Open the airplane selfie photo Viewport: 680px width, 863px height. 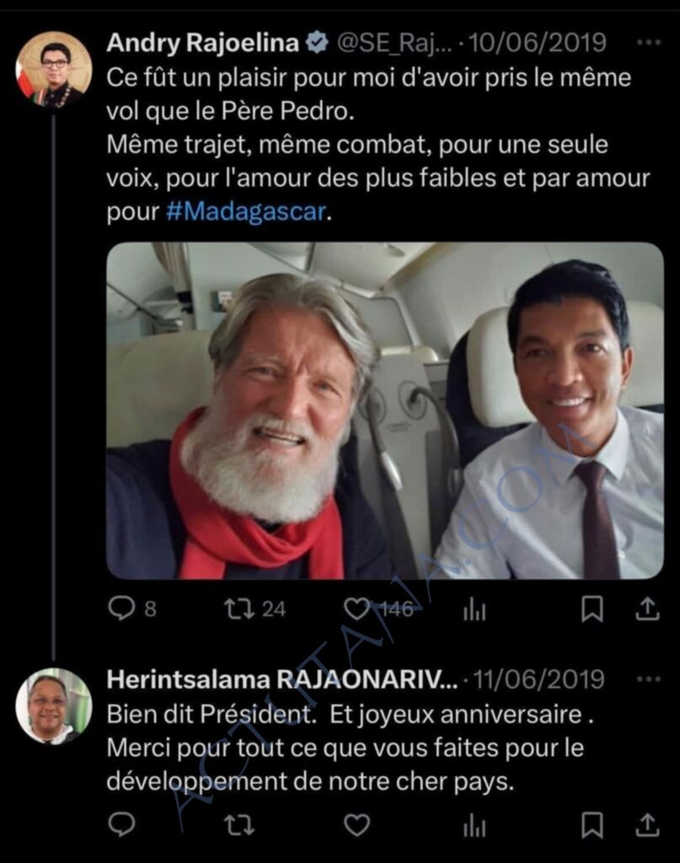[x=384, y=411]
